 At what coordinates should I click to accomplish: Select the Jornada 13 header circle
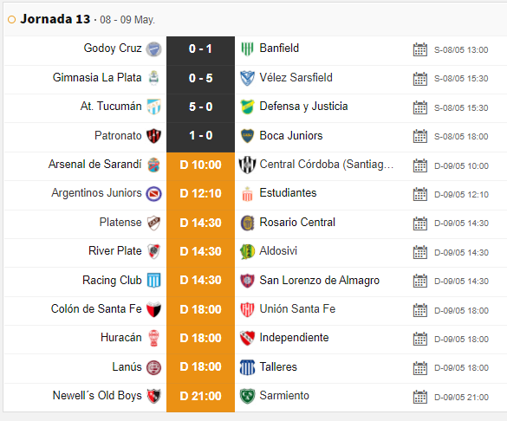pyautogui.click(x=11, y=20)
